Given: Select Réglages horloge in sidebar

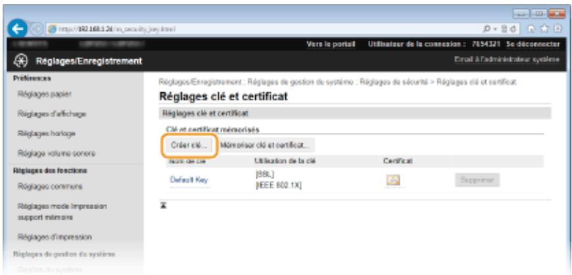Looking at the screenshot, I should (x=46, y=134).
